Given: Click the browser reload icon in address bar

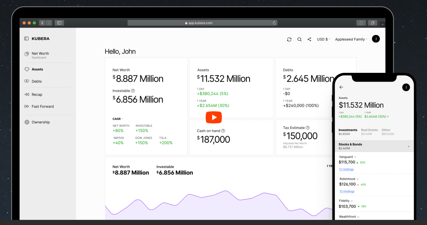Looking at the screenshot, I should pyautogui.click(x=274, y=23).
